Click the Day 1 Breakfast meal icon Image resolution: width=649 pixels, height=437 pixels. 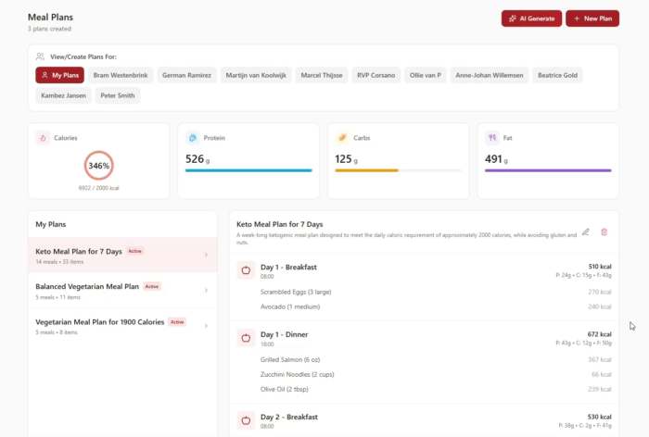[x=246, y=270]
